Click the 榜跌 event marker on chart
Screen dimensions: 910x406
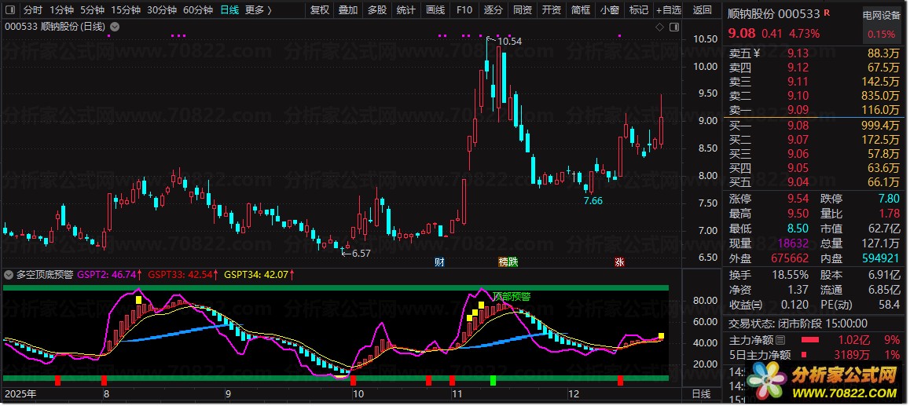508,262
